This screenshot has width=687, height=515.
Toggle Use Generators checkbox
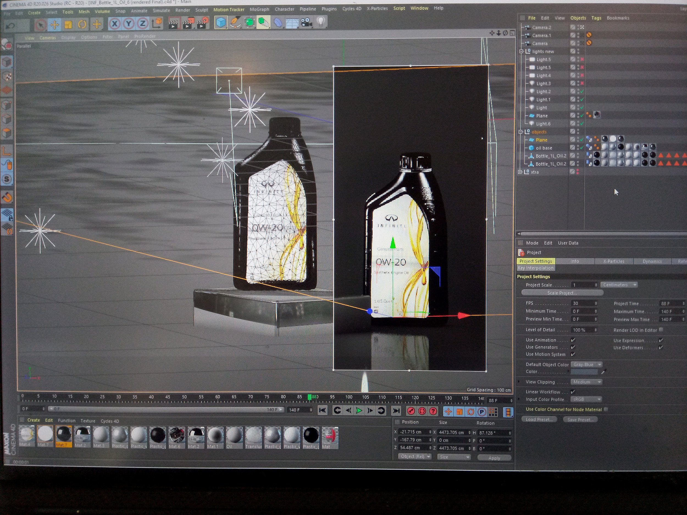coord(573,347)
